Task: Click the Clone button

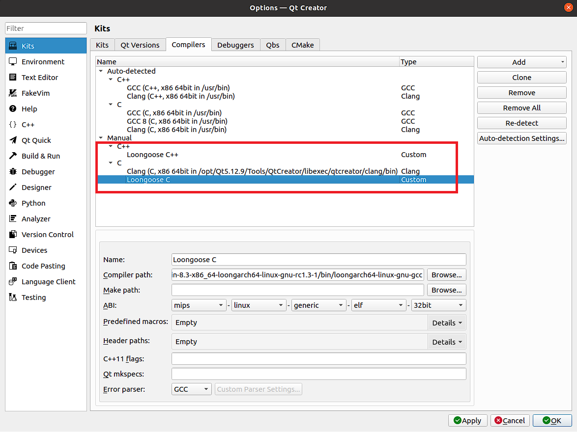Action: [x=521, y=77]
